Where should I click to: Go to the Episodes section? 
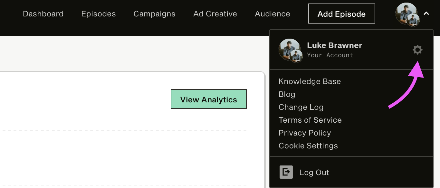[x=99, y=14]
